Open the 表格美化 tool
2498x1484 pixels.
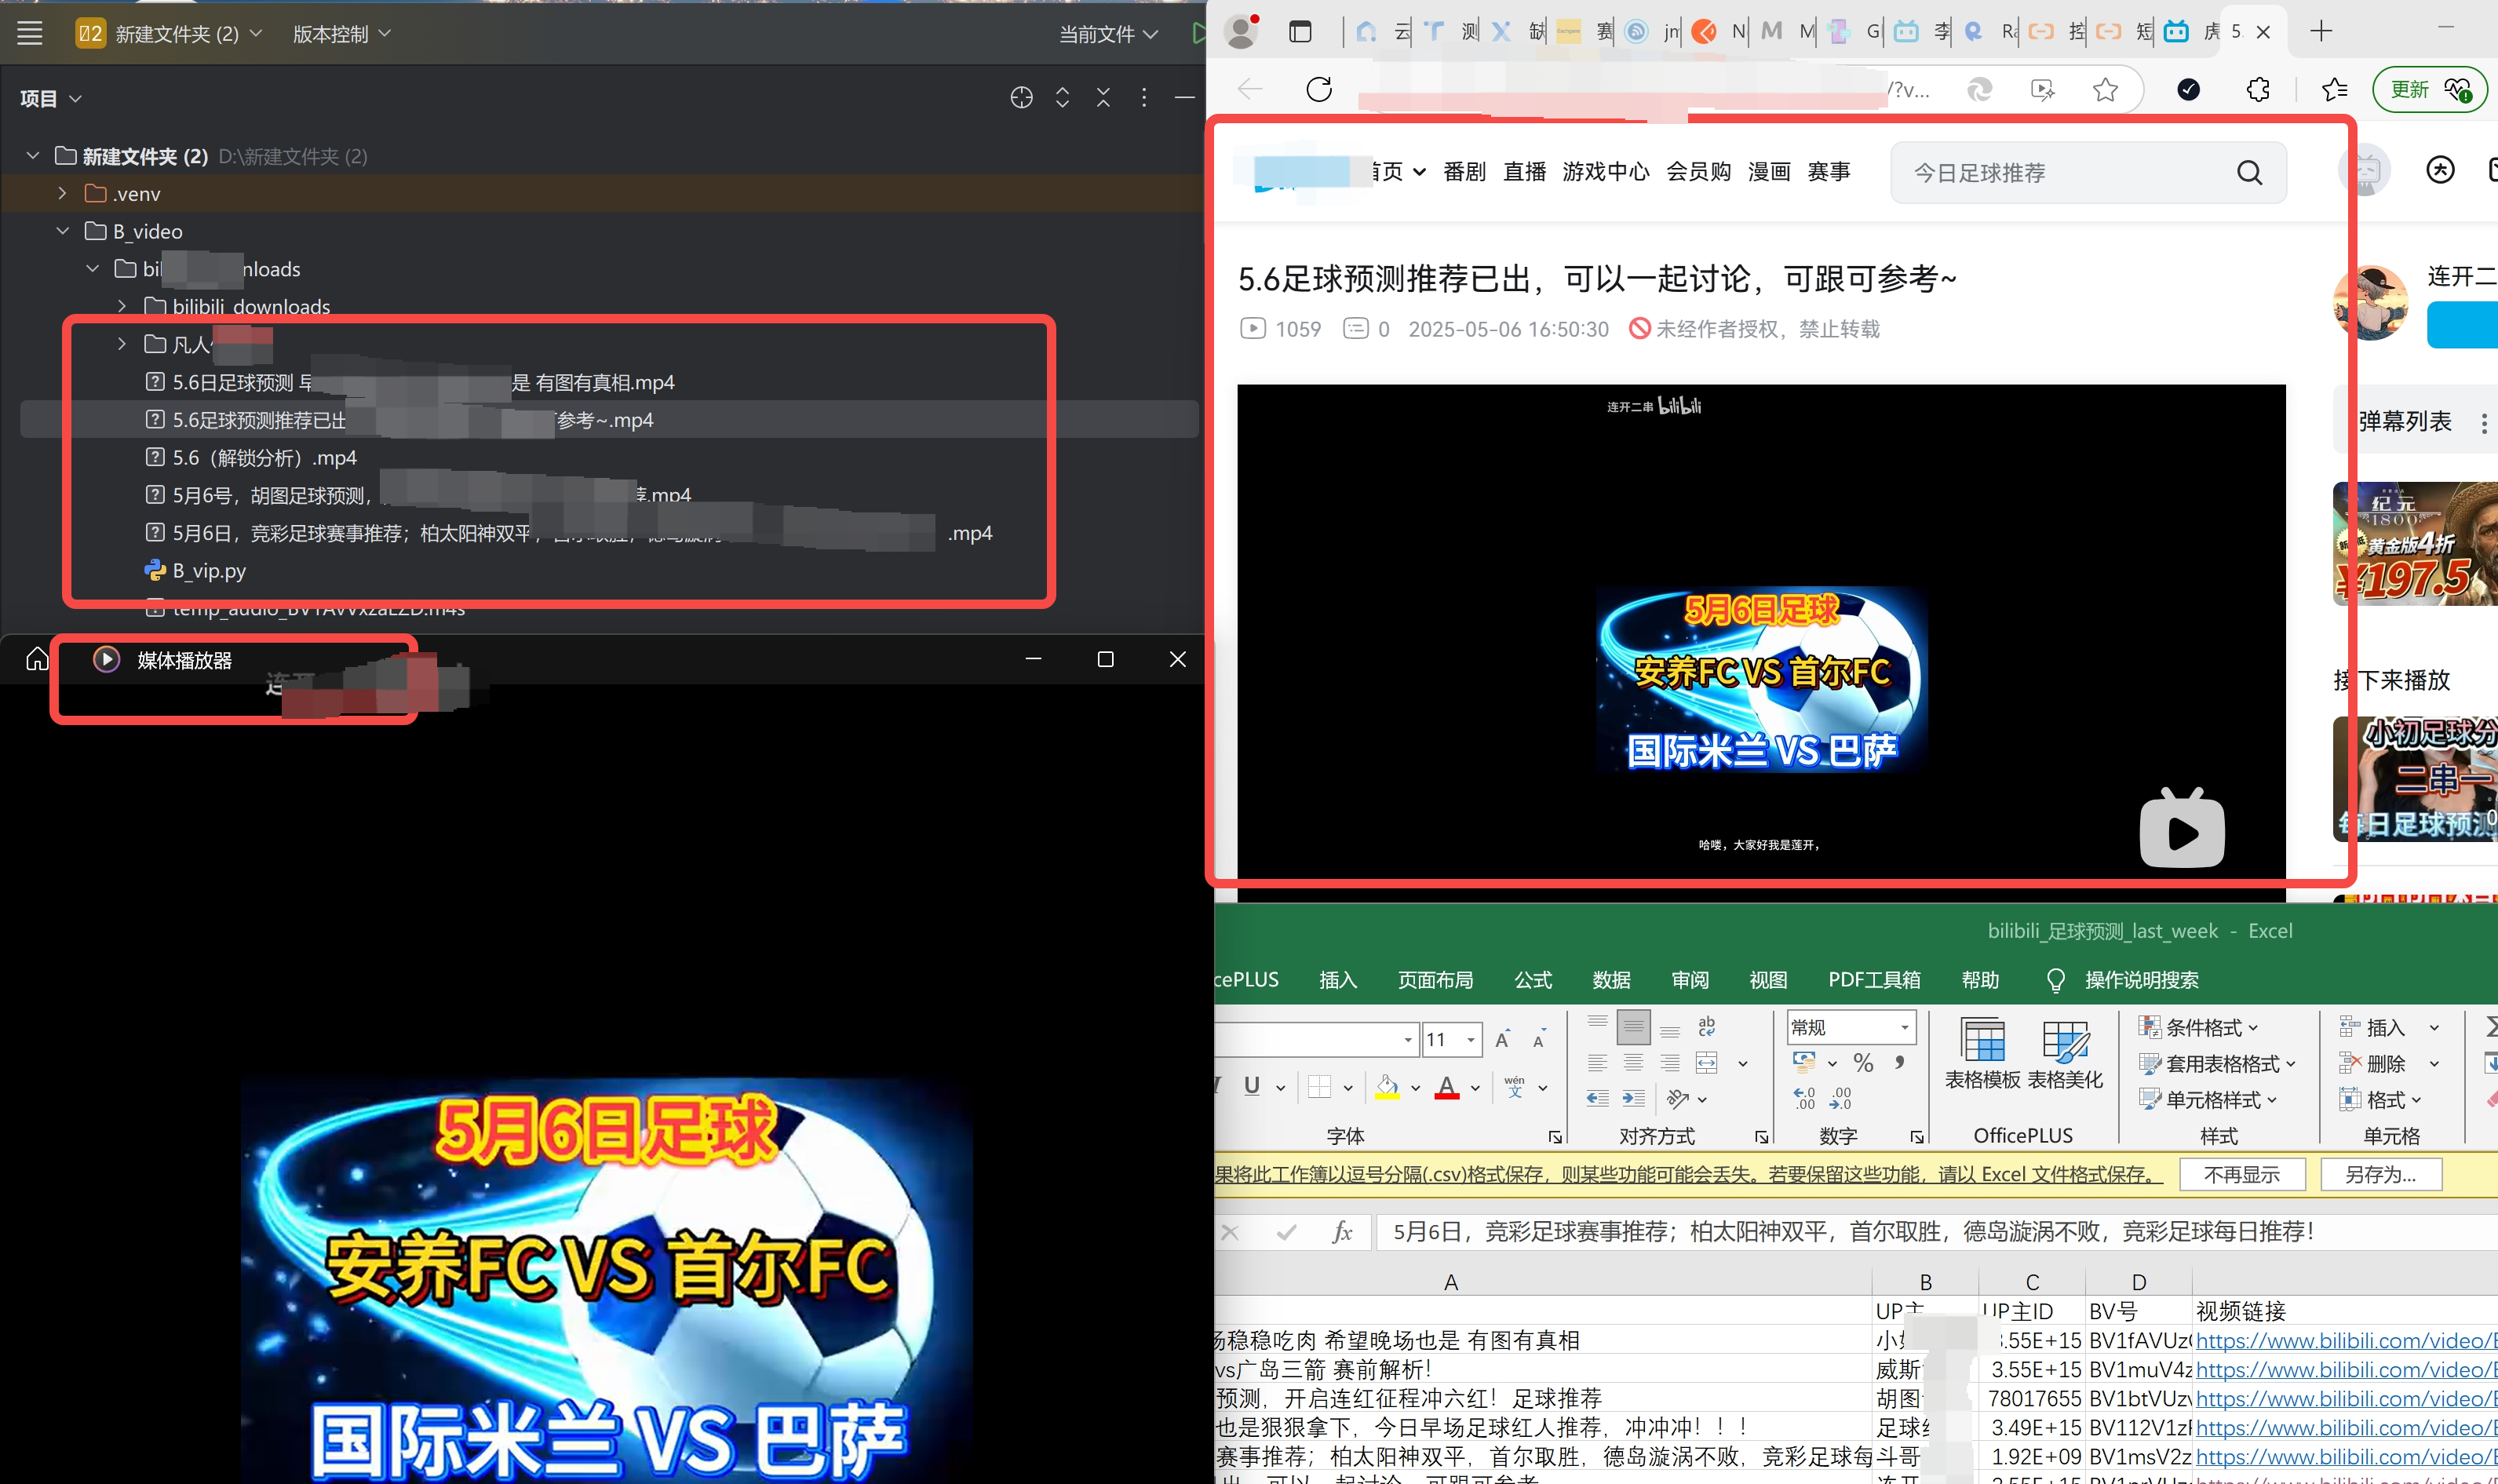coord(2065,1055)
